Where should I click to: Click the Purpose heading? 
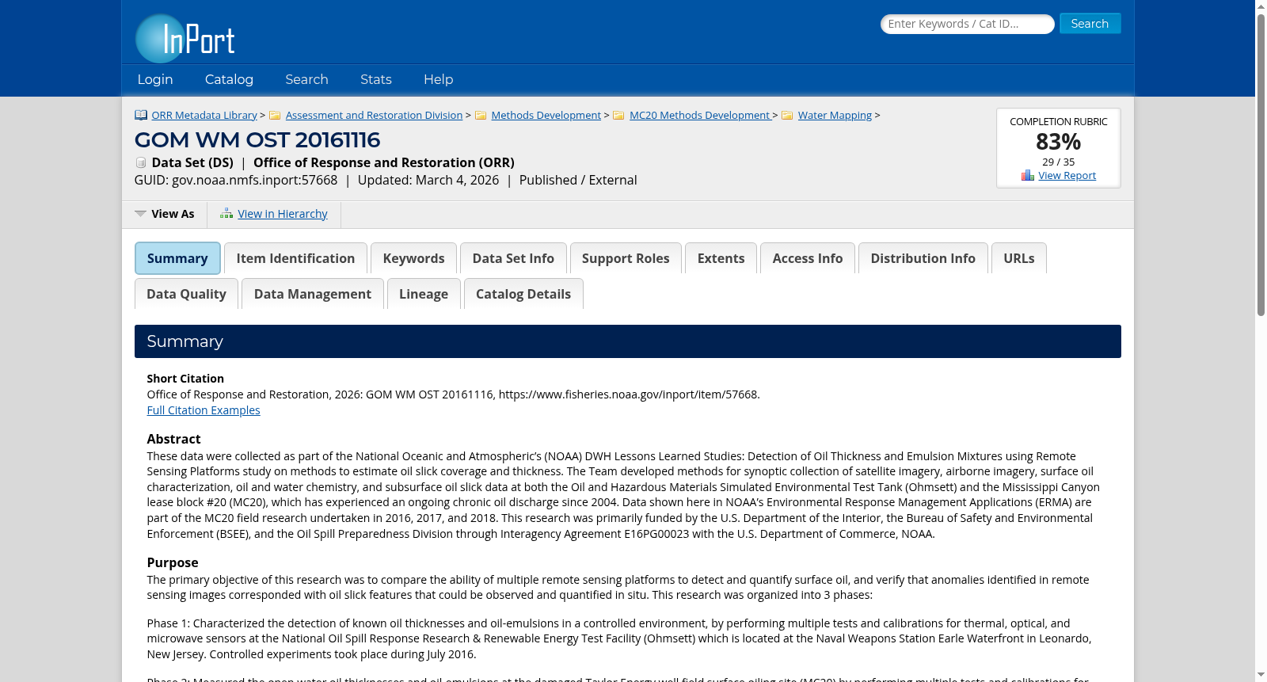tap(173, 562)
